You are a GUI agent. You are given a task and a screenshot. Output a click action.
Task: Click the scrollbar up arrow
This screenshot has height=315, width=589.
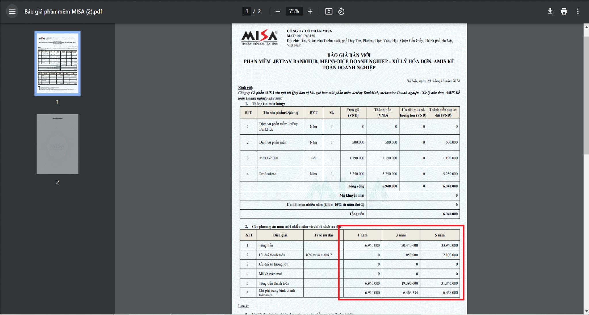[586, 27]
